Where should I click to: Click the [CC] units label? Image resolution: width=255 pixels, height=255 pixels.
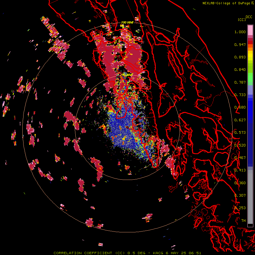point(242,20)
